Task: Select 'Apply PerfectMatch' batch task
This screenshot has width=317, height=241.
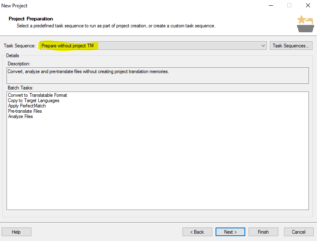Action: [27, 106]
